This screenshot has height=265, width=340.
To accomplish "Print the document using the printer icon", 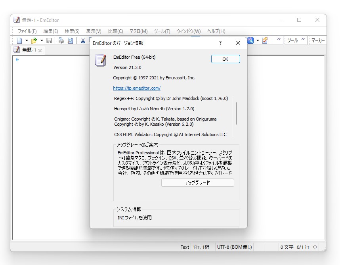I will tap(61, 40).
